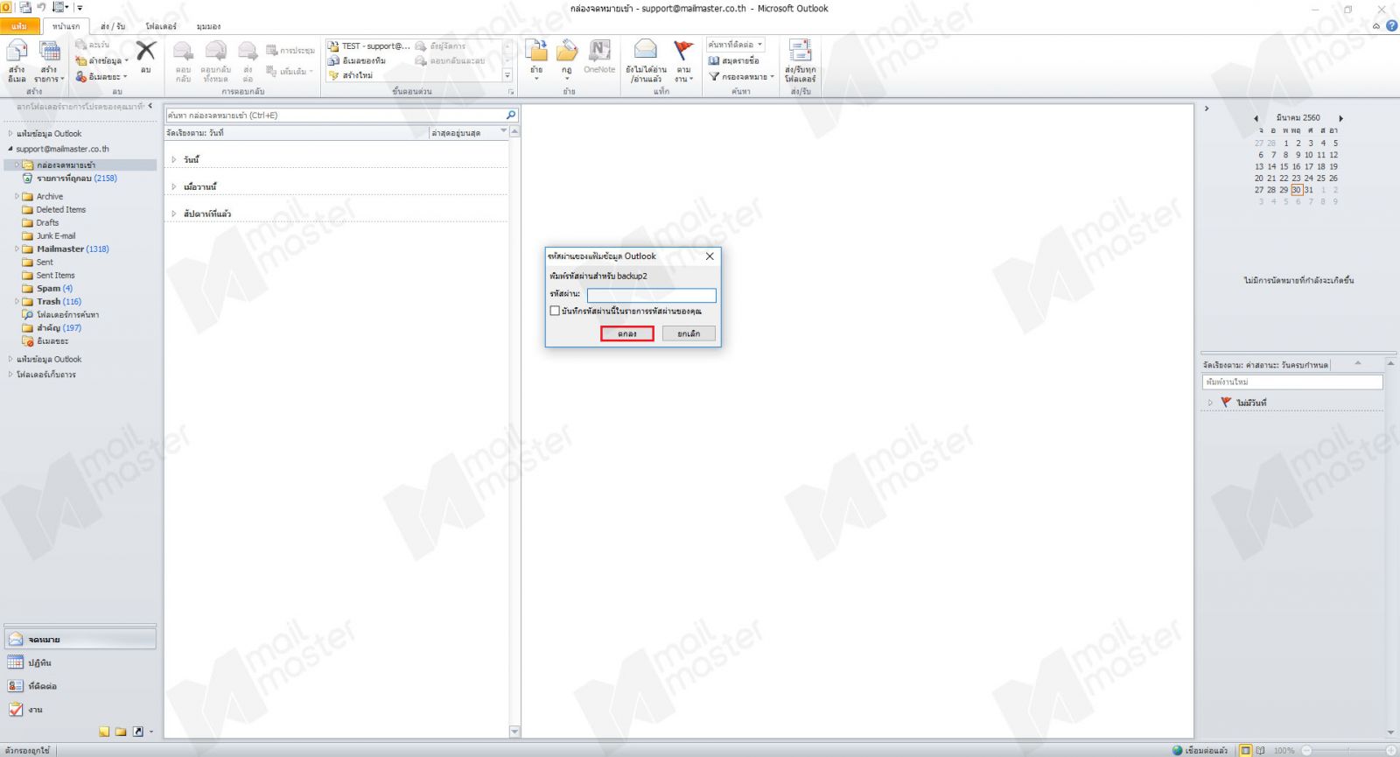Click the inbox search field
Image resolution: width=1400 pixels, height=757 pixels.
(335, 115)
